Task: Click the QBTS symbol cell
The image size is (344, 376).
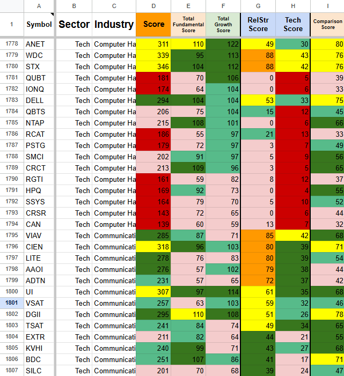Action: point(39,112)
